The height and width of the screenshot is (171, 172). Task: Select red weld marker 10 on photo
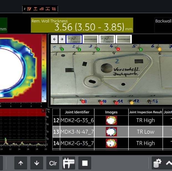click(x=101, y=103)
